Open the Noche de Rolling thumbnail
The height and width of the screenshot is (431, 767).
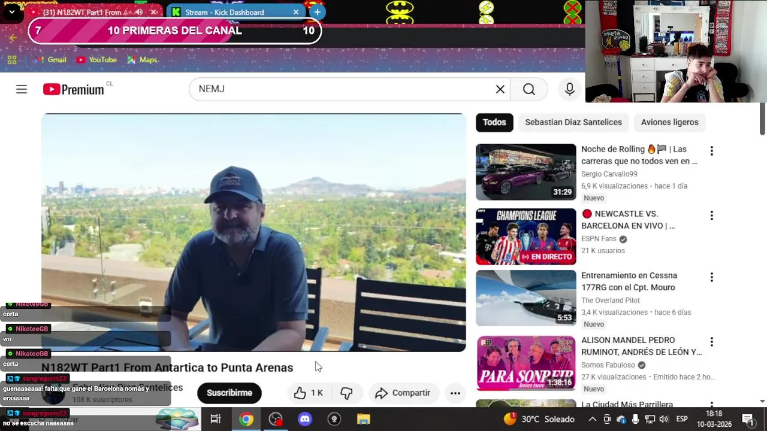526,172
